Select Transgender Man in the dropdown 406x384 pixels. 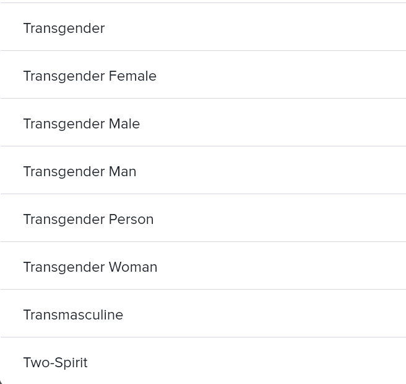pos(80,171)
